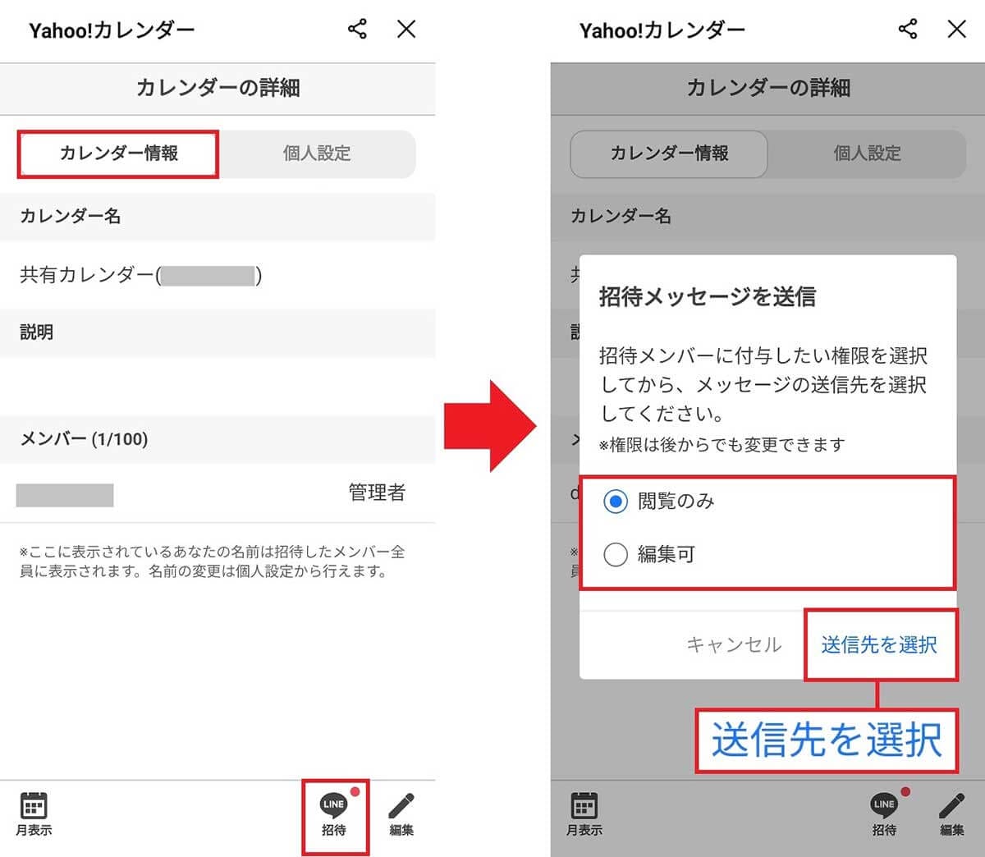
Task: Tap メンバー (1/100) header in left screen
Action: [x=84, y=438]
